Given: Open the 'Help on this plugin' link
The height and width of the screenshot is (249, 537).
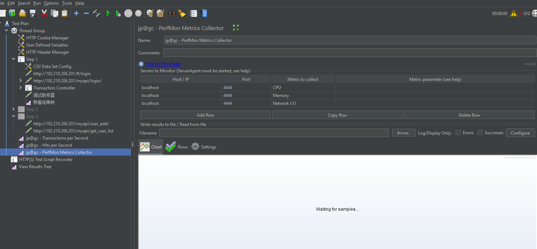Looking at the screenshot, I should (x=163, y=64).
